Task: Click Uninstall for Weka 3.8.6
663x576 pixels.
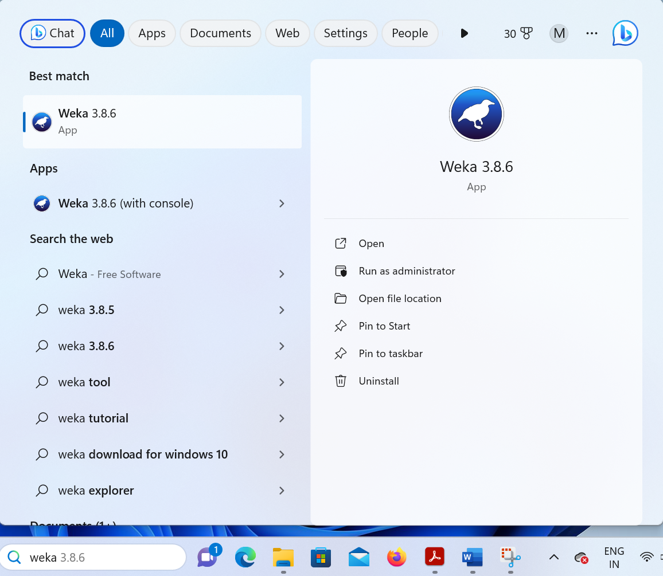Action: tap(379, 381)
